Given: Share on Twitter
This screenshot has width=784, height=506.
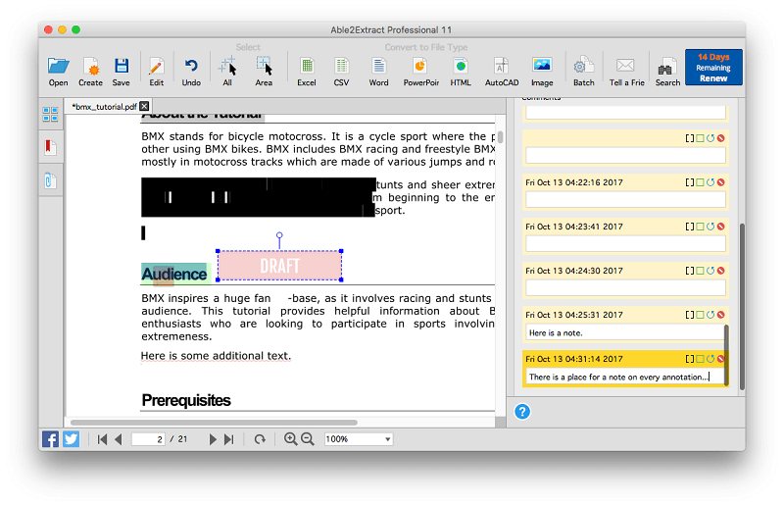Looking at the screenshot, I should click(71, 439).
